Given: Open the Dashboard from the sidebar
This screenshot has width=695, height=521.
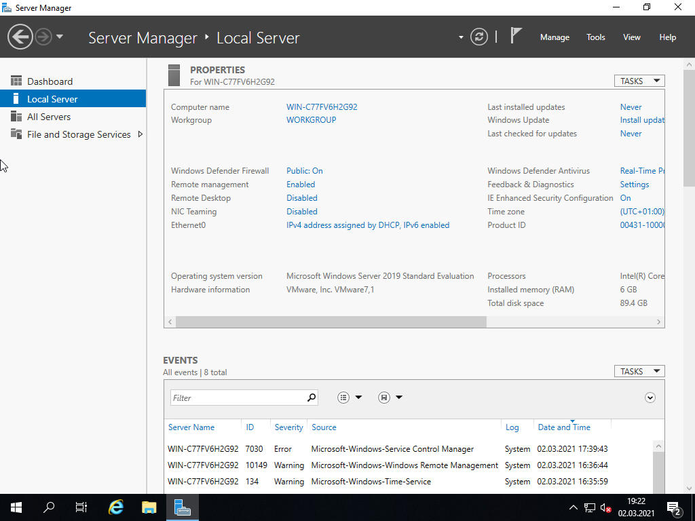Looking at the screenshot, I should pyautogui.click(x=49, y=81).
